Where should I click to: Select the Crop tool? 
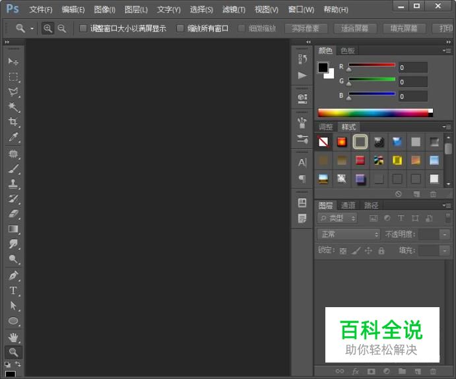(13, 123)
